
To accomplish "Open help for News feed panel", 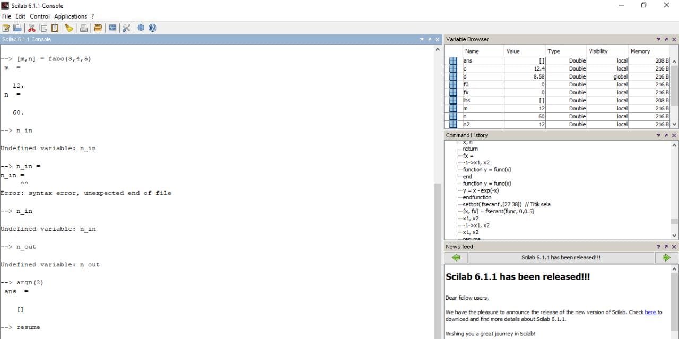I will click(658, 247).
